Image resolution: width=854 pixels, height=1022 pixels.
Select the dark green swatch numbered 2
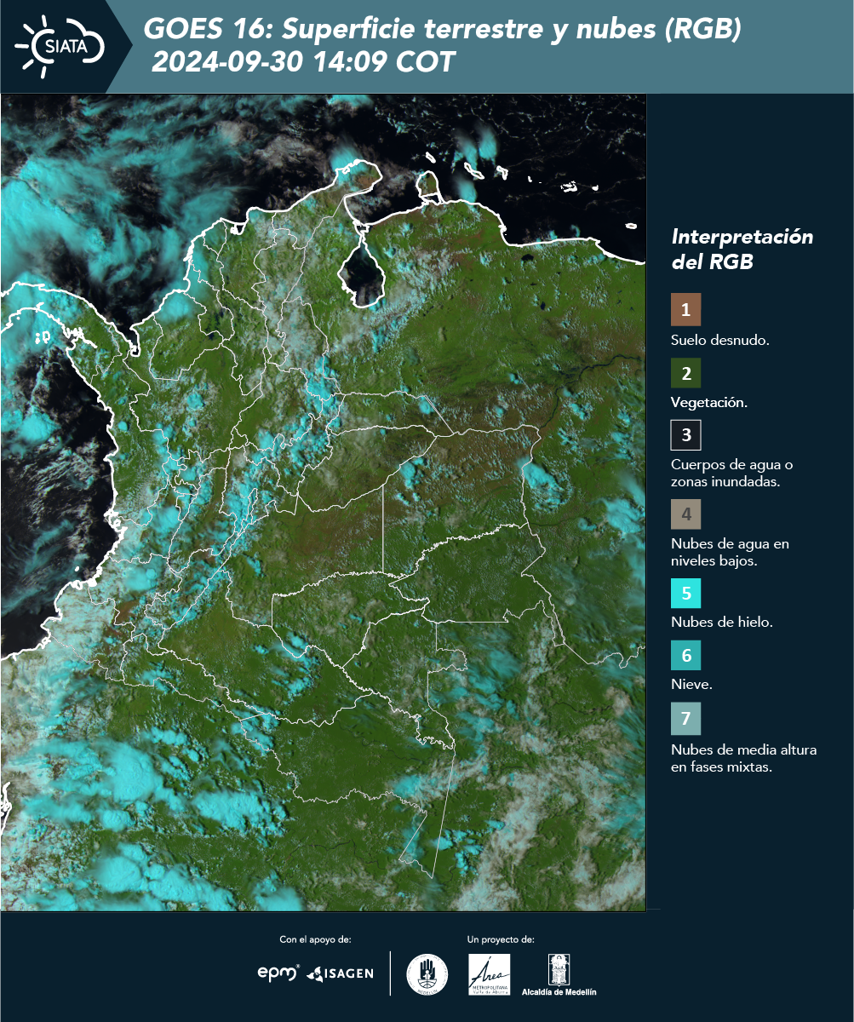click(x=685, y=373)
